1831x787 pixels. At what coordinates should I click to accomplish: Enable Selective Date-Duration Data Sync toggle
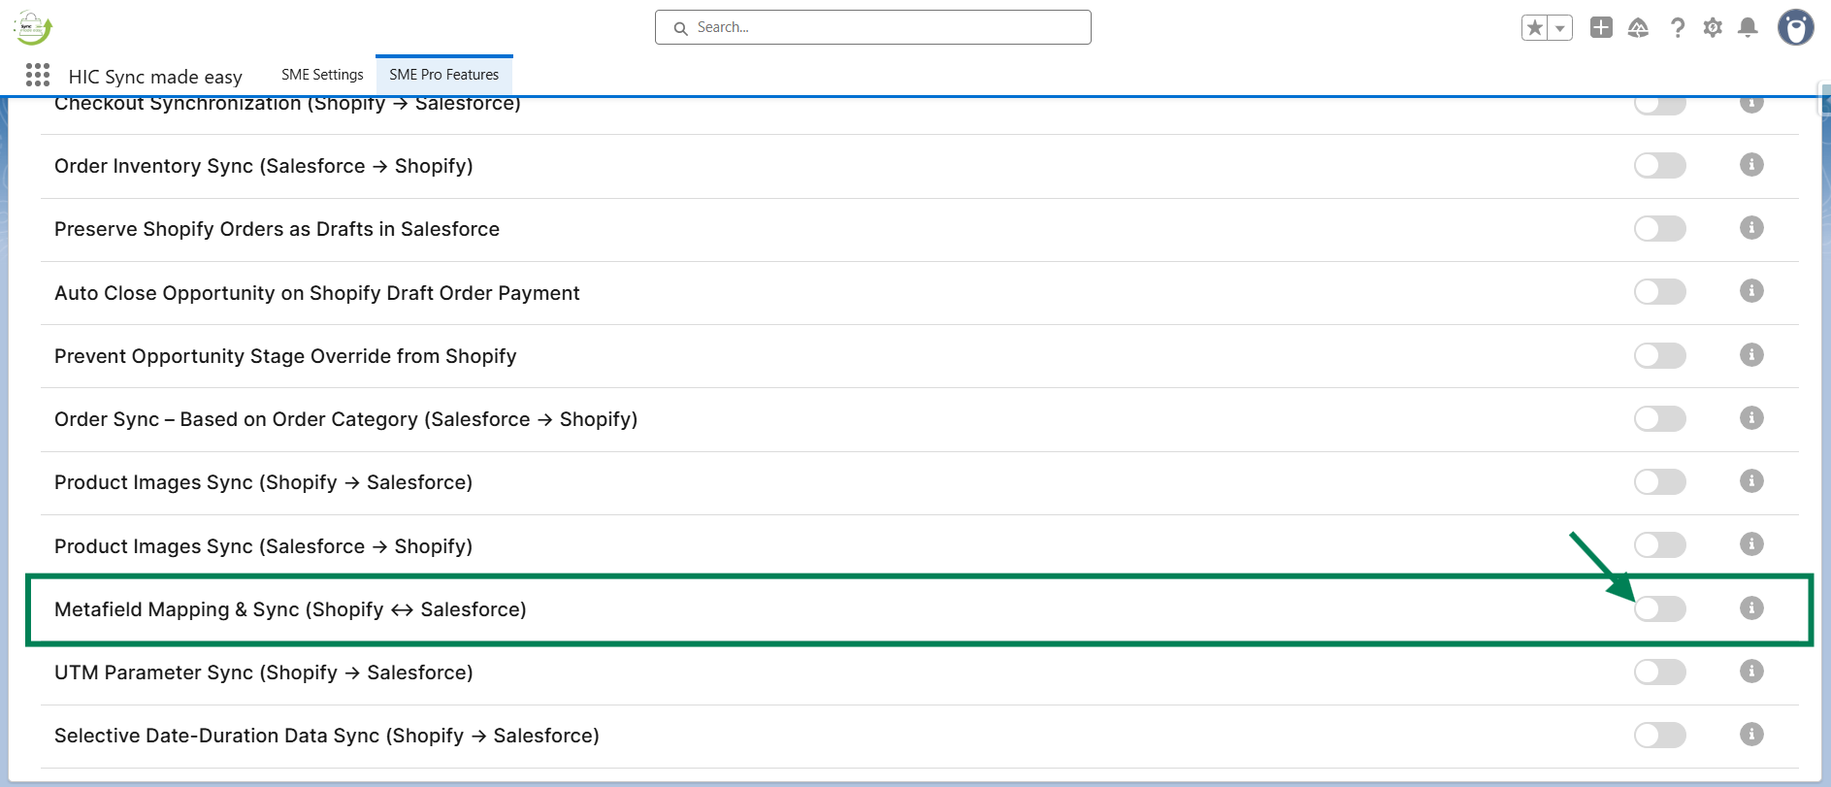1659,735
